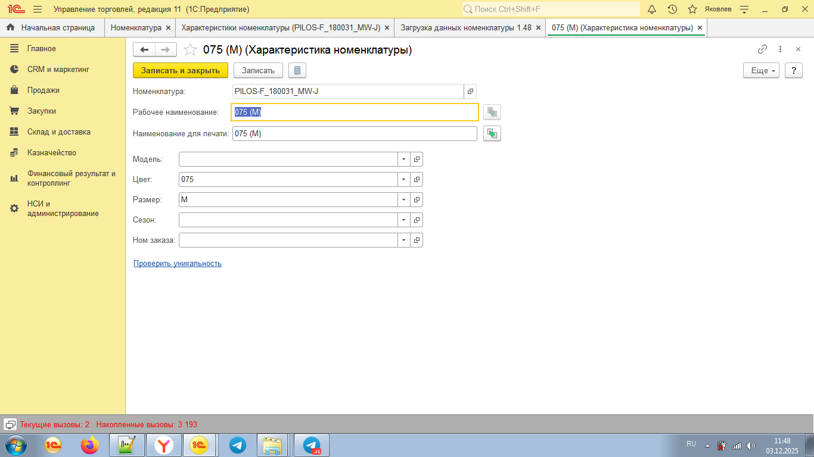This screenshot has height=457, width=814.
Task: Switch to Характеристики номенклатуры (PILOS-F_180031_MW-J) tab
Action: [x=281, y=27]
